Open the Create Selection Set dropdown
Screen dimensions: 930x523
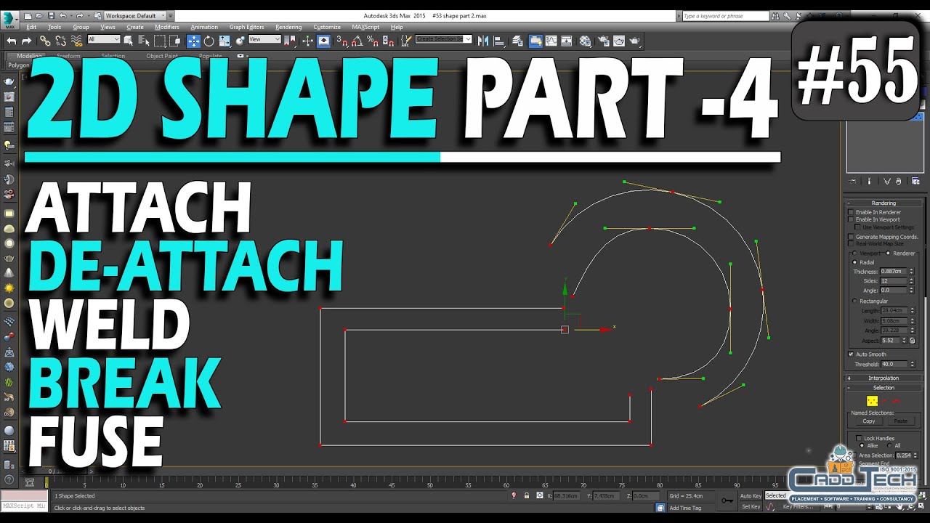tap(444, 39)
